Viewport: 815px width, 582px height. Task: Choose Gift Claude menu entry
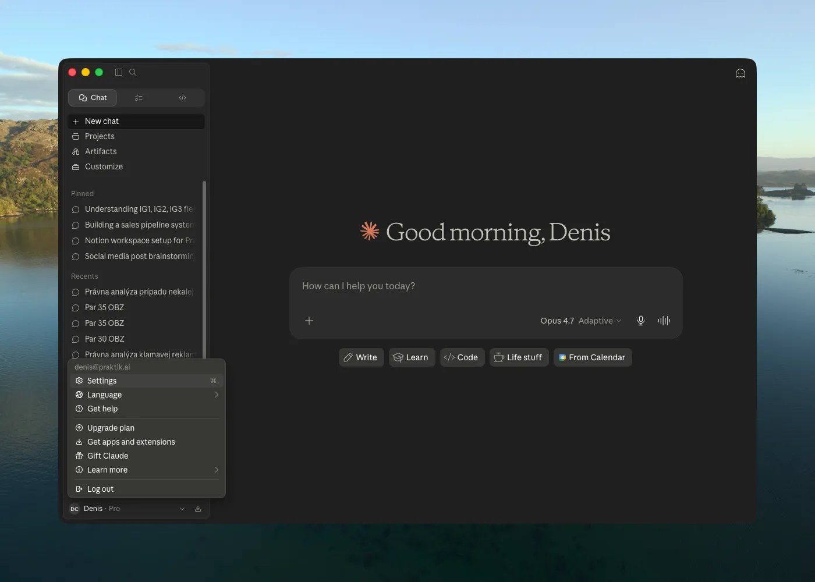click(x=147, y=456)
